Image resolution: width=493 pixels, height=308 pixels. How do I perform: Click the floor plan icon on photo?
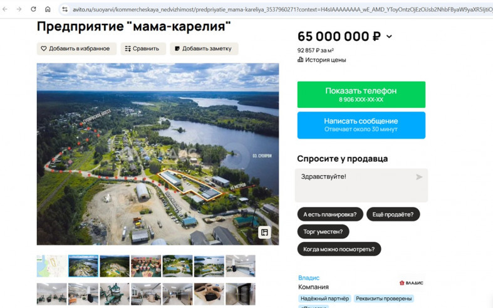tap(264, 233)
